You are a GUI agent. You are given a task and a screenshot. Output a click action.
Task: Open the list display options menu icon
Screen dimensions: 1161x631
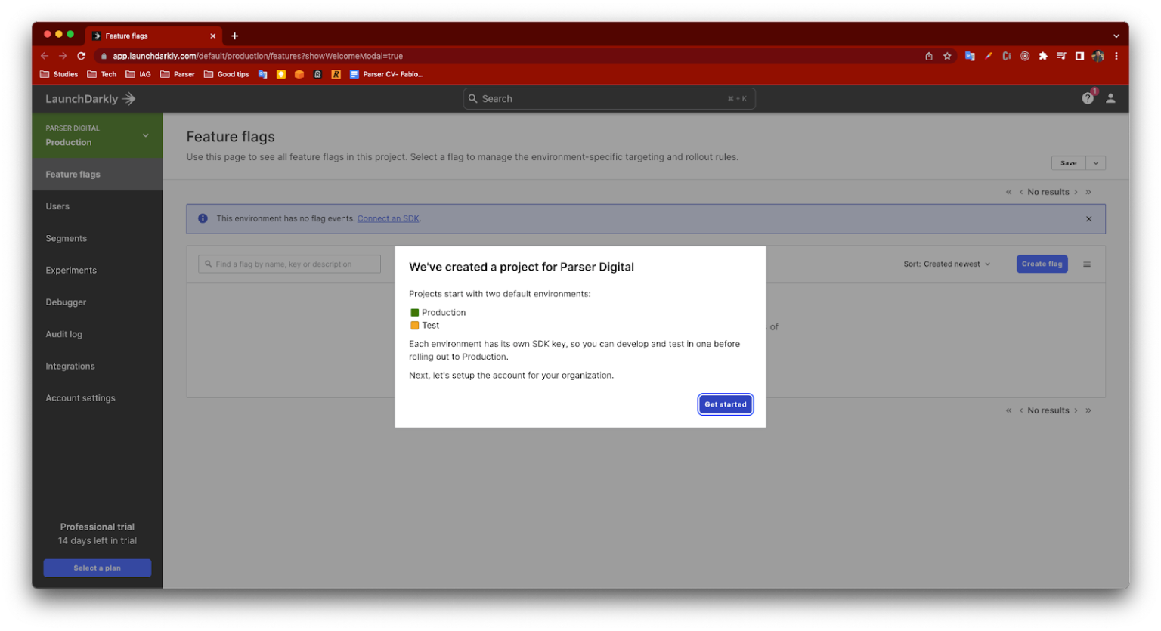1087,264
